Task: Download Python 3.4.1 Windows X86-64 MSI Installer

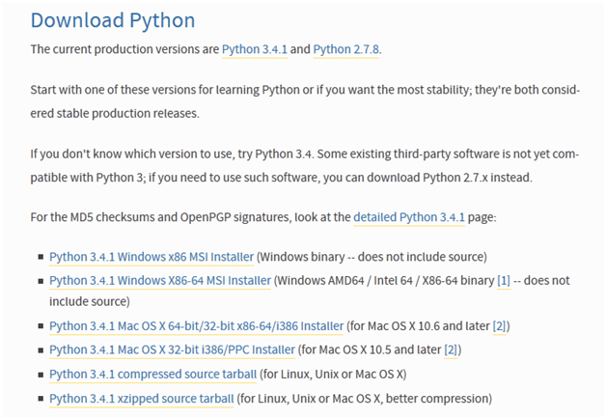Action: coord(160,281)
